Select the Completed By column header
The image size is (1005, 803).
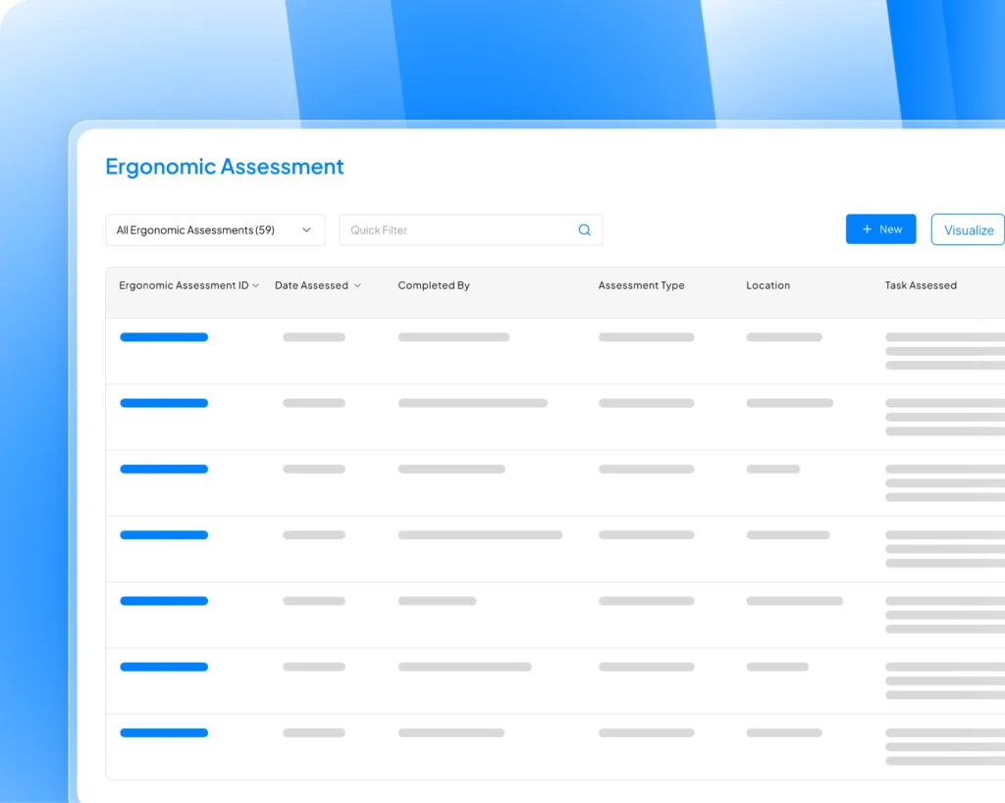coord(433,285)
